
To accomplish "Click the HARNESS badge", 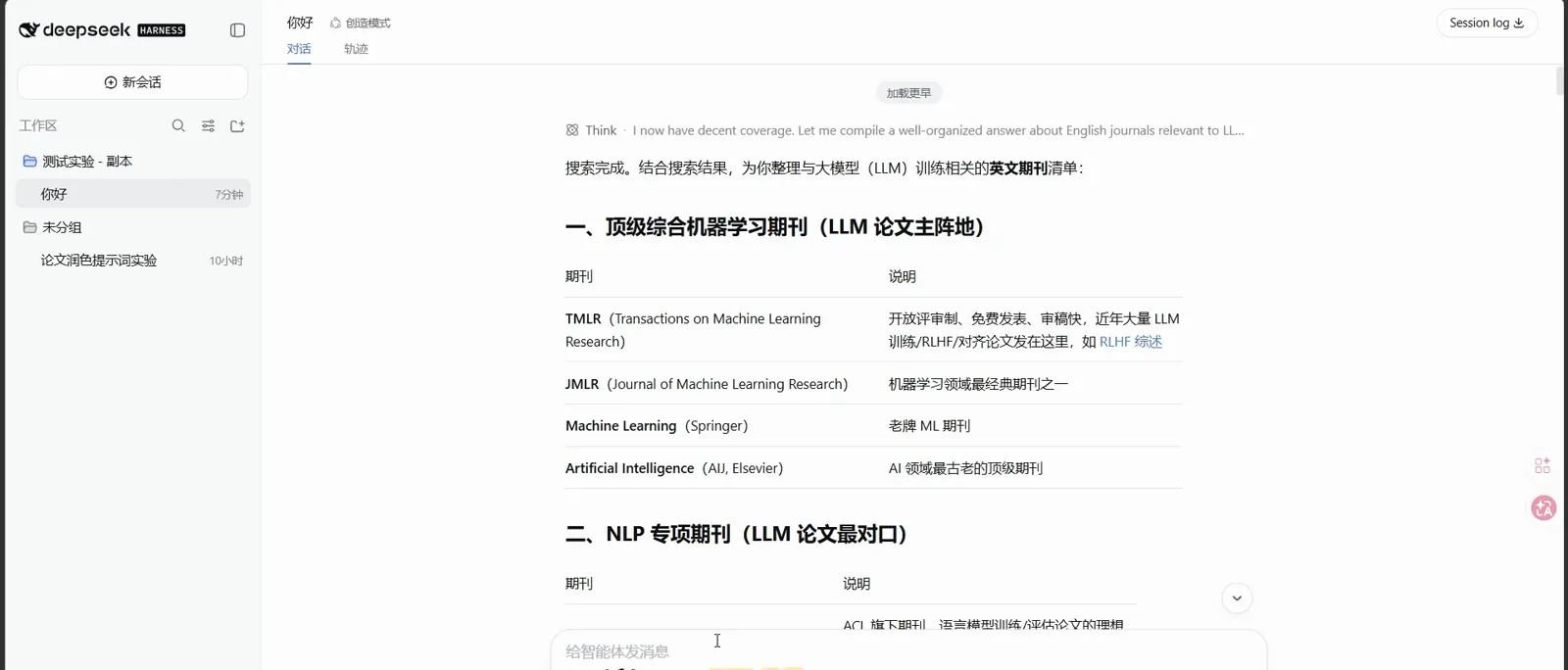I will [x=162, y=30].
